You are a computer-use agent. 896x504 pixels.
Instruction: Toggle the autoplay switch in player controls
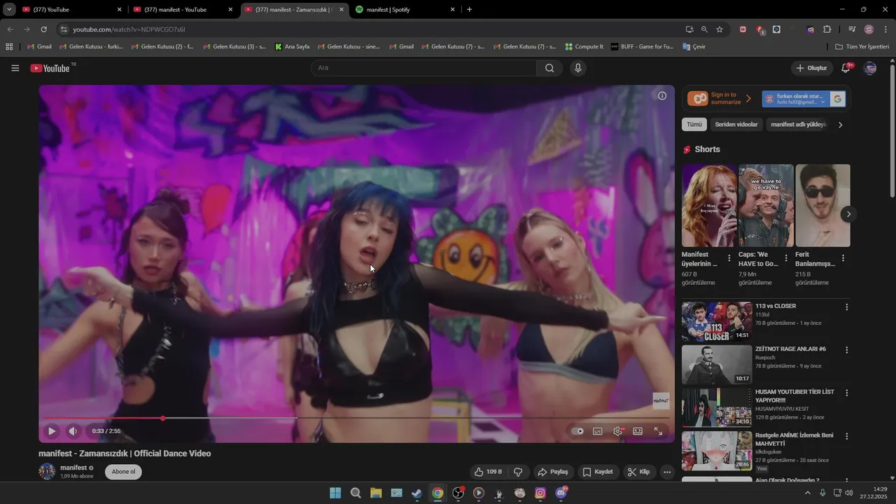tap(577, 431)
